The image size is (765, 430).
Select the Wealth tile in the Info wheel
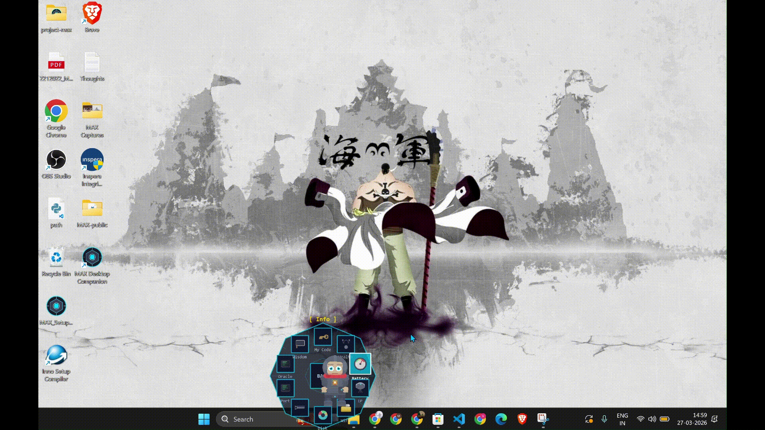click(x=345, y=344)
